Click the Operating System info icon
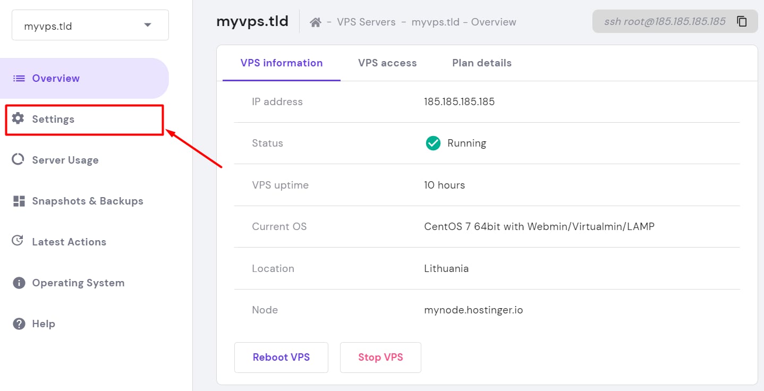Viewport: 764px width, 391px height. click(19, 283)
